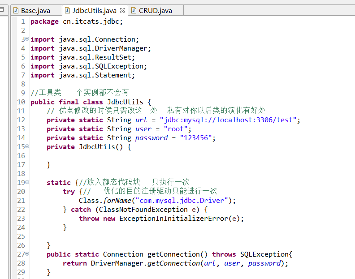Click the JdbcUtils class name on line 10

125,102
